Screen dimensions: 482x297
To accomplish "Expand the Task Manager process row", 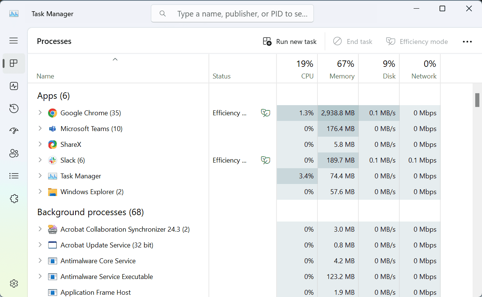I will click(40, 176).
